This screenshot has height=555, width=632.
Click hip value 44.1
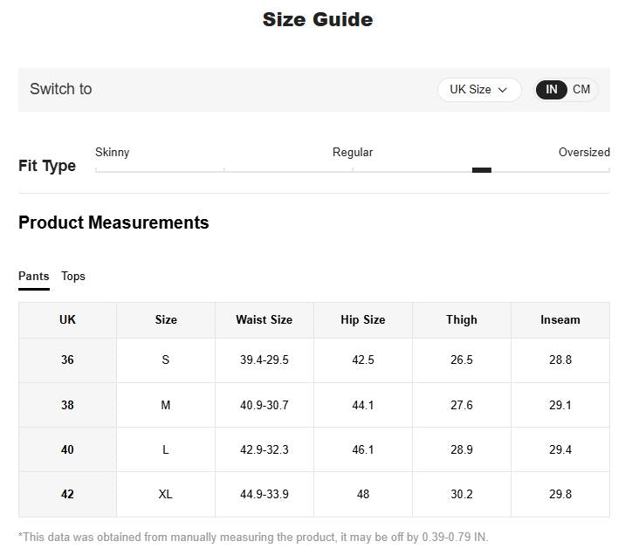[x=363, y=405]
